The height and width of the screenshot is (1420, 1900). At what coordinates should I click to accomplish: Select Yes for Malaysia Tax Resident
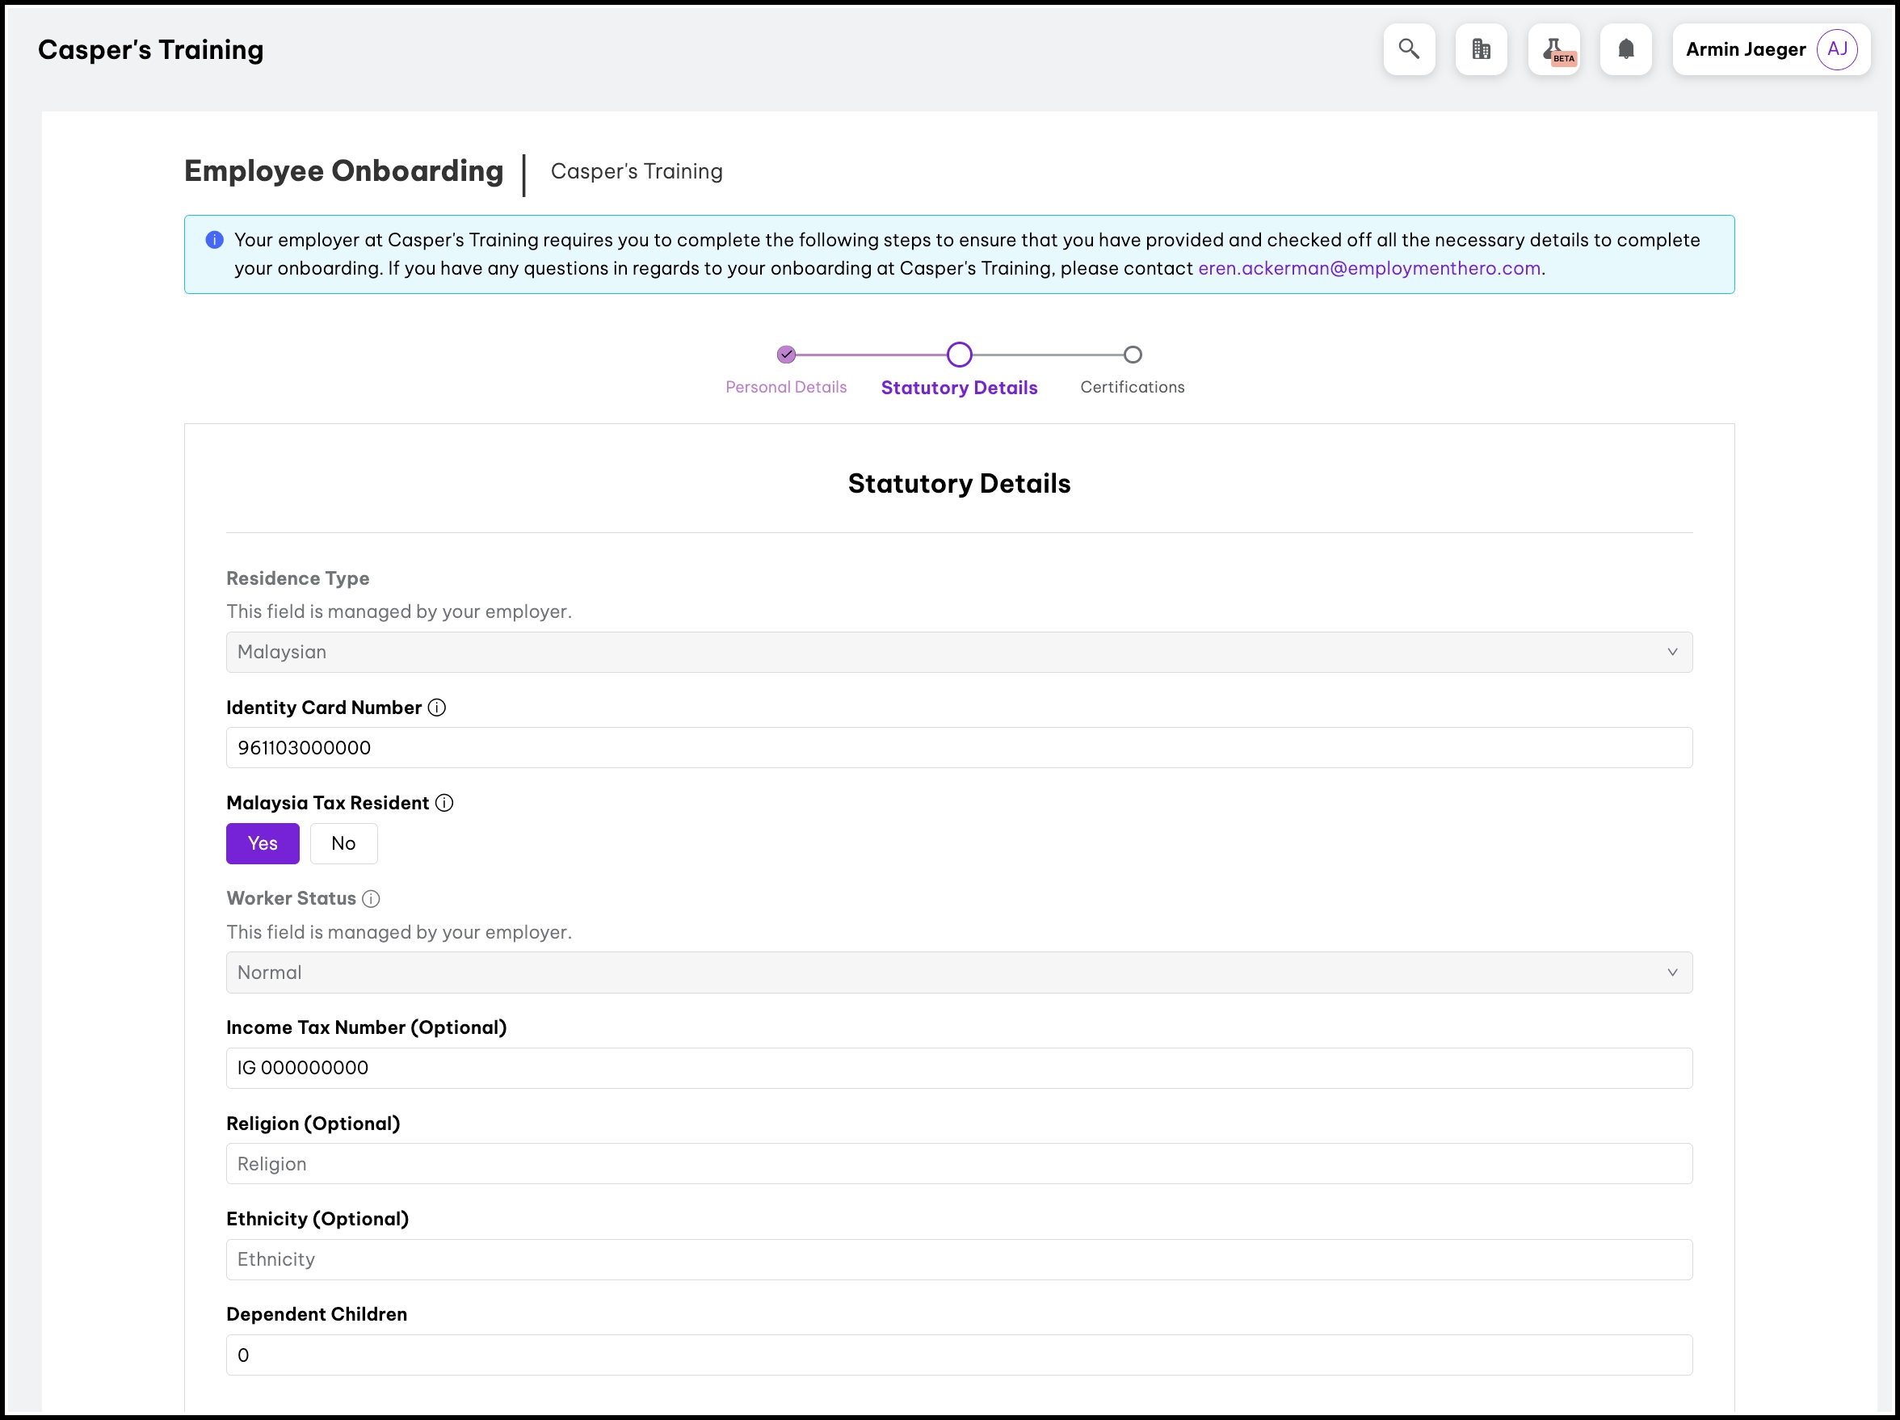262,842
